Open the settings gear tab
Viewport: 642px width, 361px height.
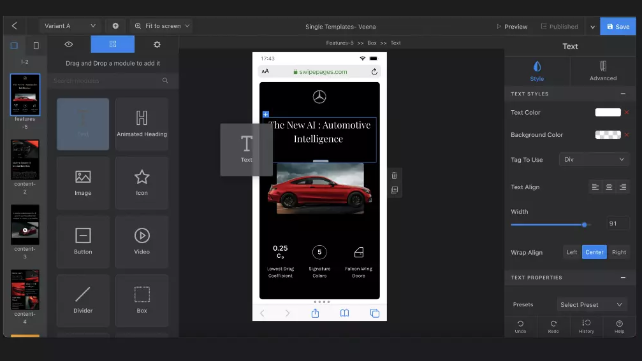(x=157, y=45)
